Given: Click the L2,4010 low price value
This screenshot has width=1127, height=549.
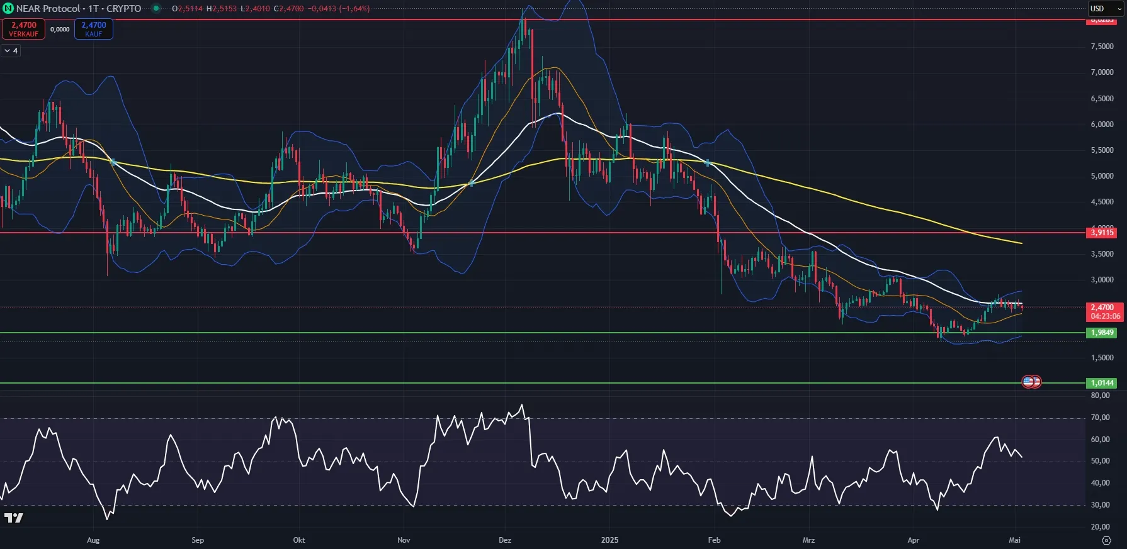Looking at the screenshot, I should point(255,9).
